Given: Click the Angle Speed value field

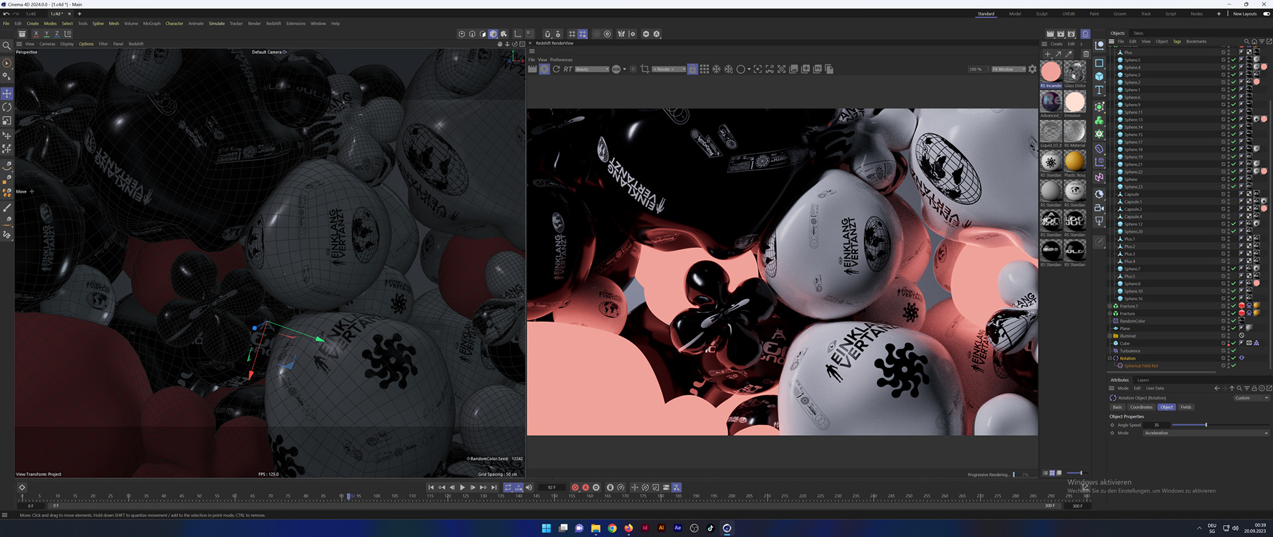Looking at the screenshot, I should (1157, 425).
